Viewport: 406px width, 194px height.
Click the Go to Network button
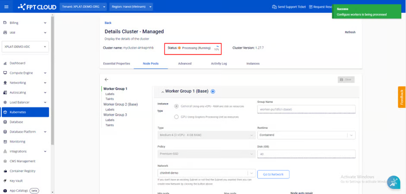point(273,174)
